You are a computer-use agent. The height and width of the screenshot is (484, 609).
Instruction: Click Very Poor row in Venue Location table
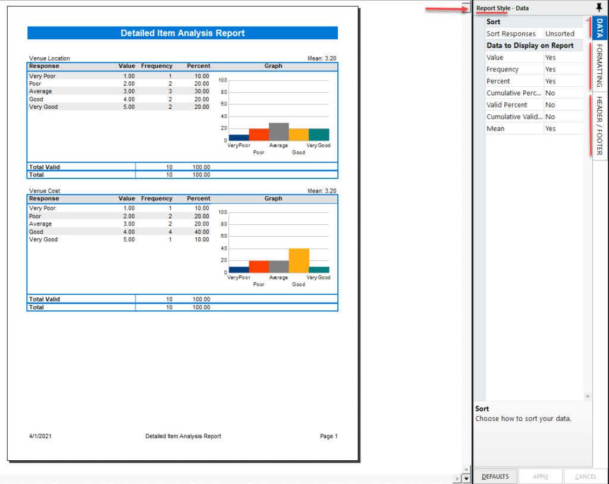(119, 76)
